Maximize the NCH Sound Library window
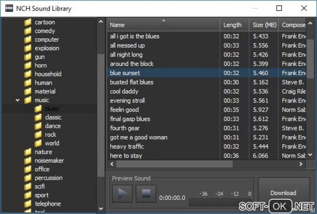The image size is (317, 214). click(x=279, y=8)
